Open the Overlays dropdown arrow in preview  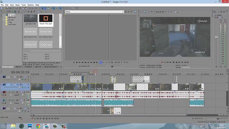(x=171, y=12)
